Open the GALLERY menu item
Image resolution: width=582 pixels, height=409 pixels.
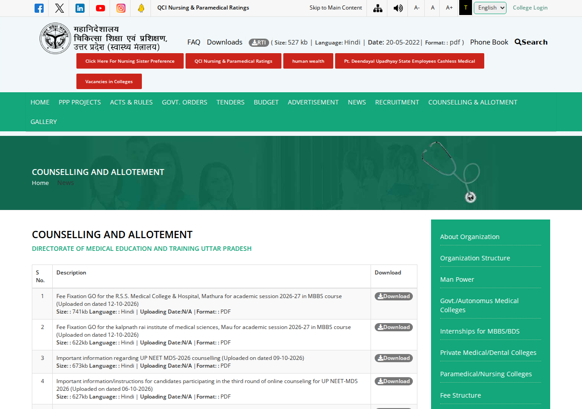click(44, 122)
